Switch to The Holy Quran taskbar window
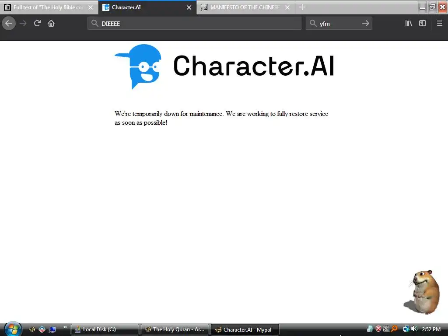The width and height of the screenshot is (448, 336). coord(175,329)
